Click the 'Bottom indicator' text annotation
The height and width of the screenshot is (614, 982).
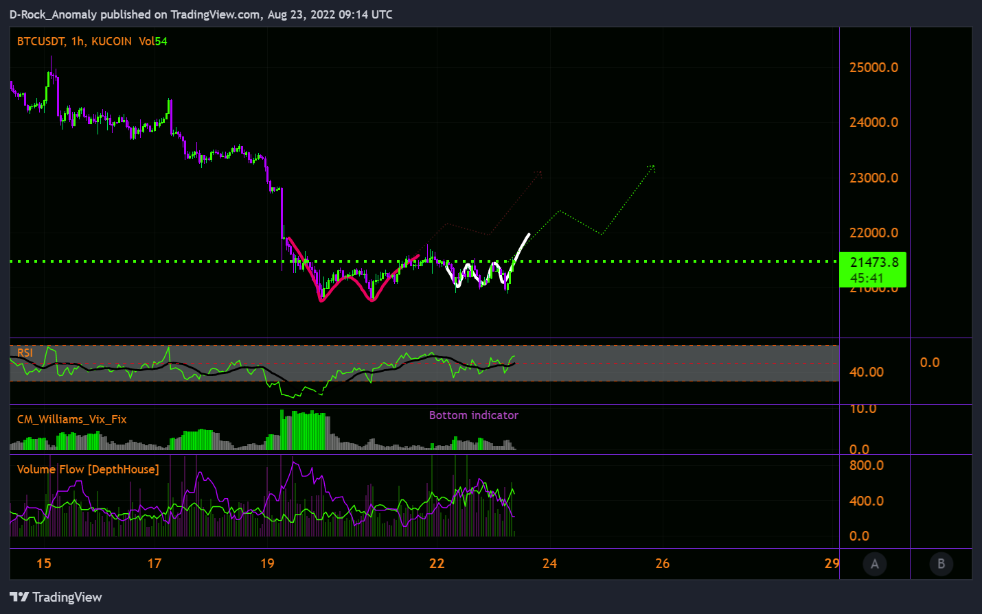[x=474, y=415]
